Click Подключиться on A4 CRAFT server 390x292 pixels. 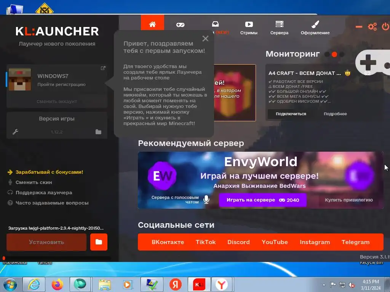click(291, 114)
